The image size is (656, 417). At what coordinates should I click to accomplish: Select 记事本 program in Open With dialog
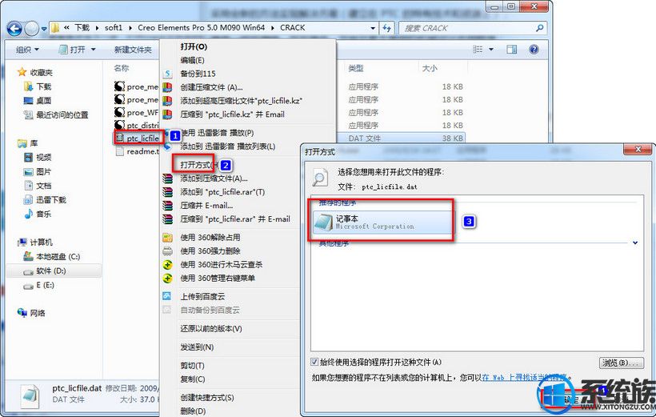[x=383, y=222]
